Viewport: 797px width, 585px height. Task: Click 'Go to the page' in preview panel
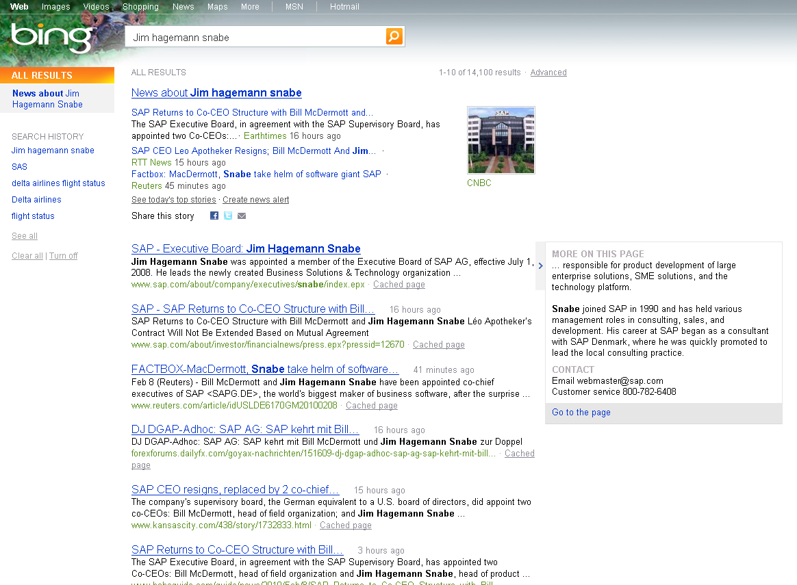581,413
